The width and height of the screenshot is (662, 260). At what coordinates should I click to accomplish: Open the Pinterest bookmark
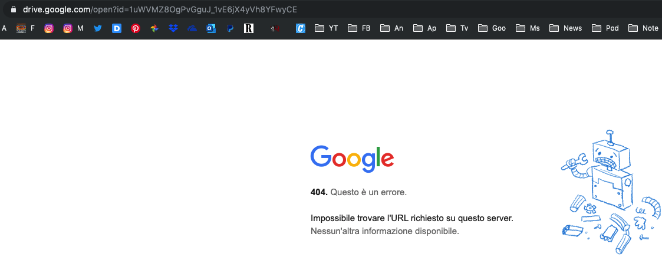[136, 28]
